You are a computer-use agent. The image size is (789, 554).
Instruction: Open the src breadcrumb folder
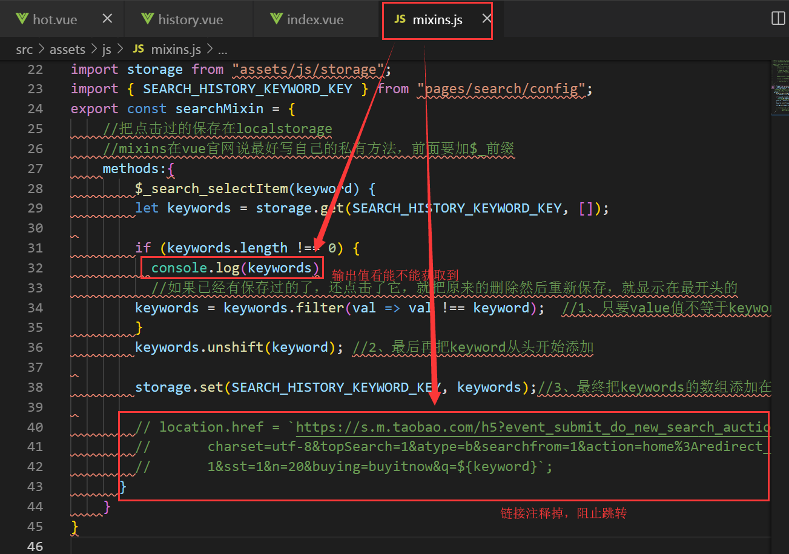coord(24,50)
